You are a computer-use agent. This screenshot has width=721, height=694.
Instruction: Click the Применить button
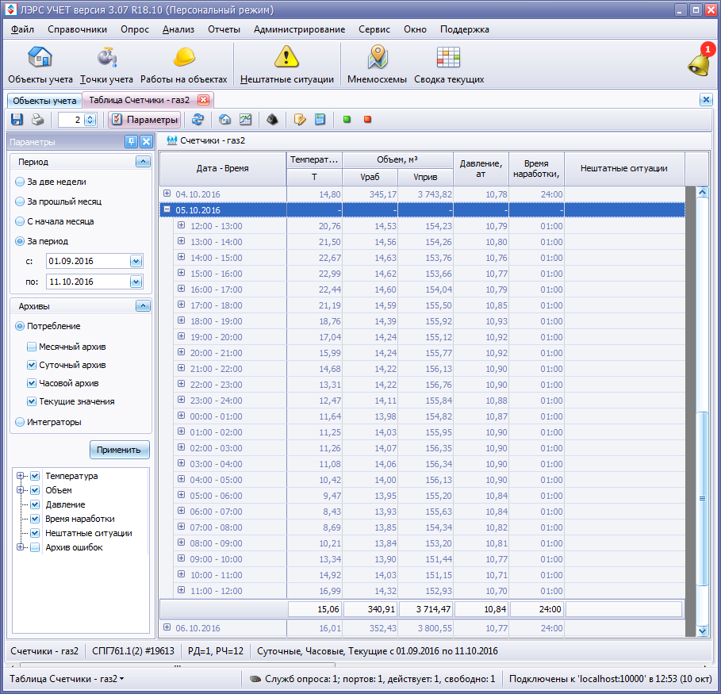(120, 450)
